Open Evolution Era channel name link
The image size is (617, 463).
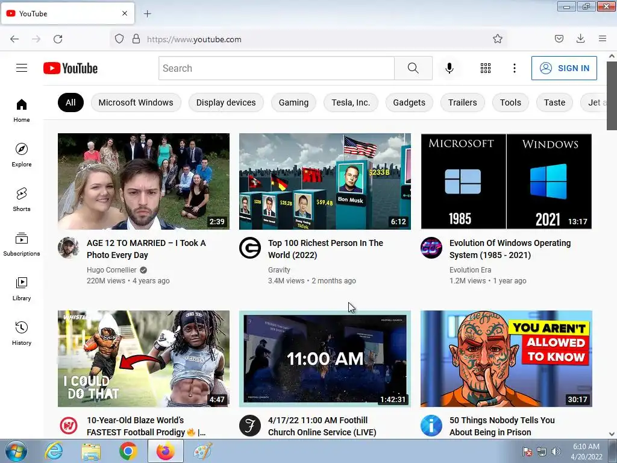470,270
